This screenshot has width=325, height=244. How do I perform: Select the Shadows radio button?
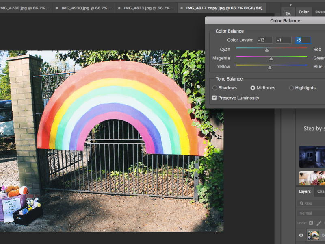[215, 87]
